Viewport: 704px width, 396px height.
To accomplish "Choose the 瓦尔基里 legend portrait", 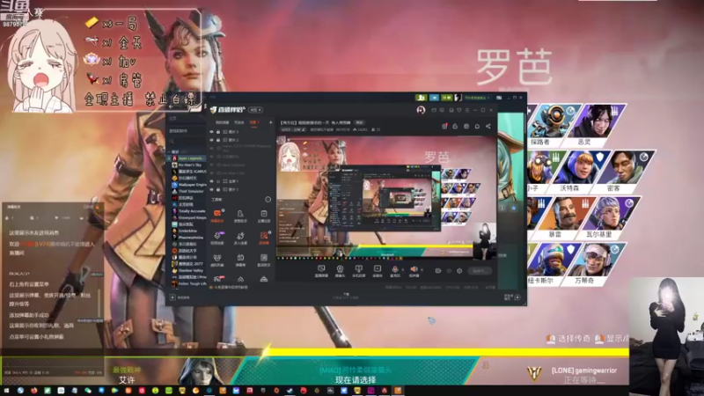I will click(x=608, y=217).
